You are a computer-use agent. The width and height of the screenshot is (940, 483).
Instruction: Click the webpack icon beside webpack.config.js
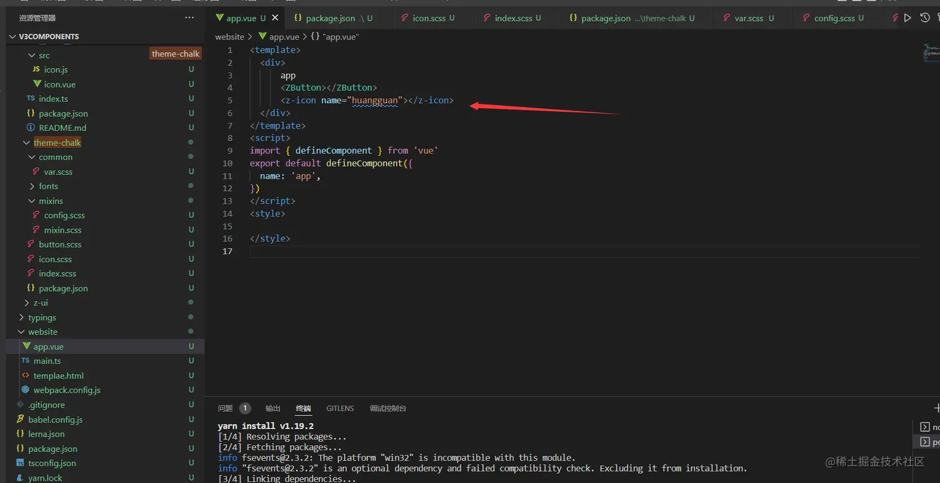pos(25,390)
